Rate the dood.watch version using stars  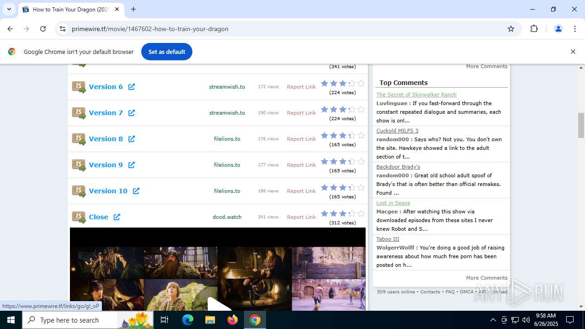tap(343, 214)
